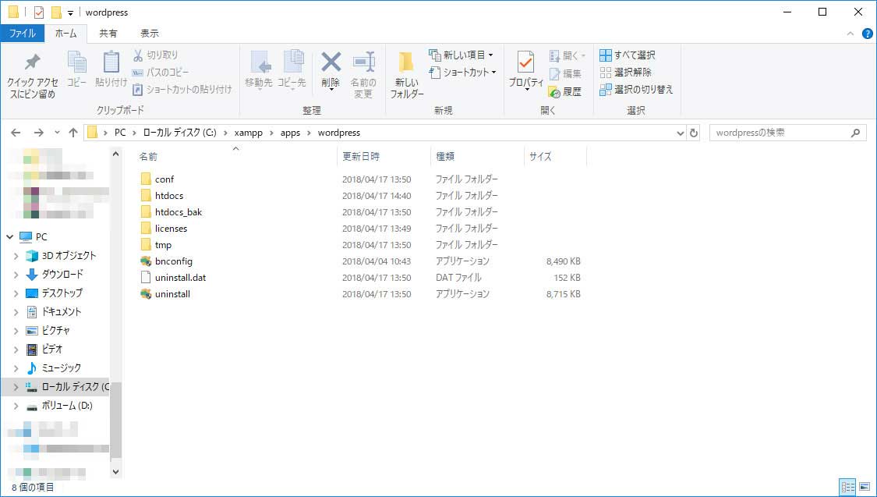Switch to the 共有 (Share) tab
This screenshot has height=497, width=877.
pyautogui.click(x=108, y=34)
